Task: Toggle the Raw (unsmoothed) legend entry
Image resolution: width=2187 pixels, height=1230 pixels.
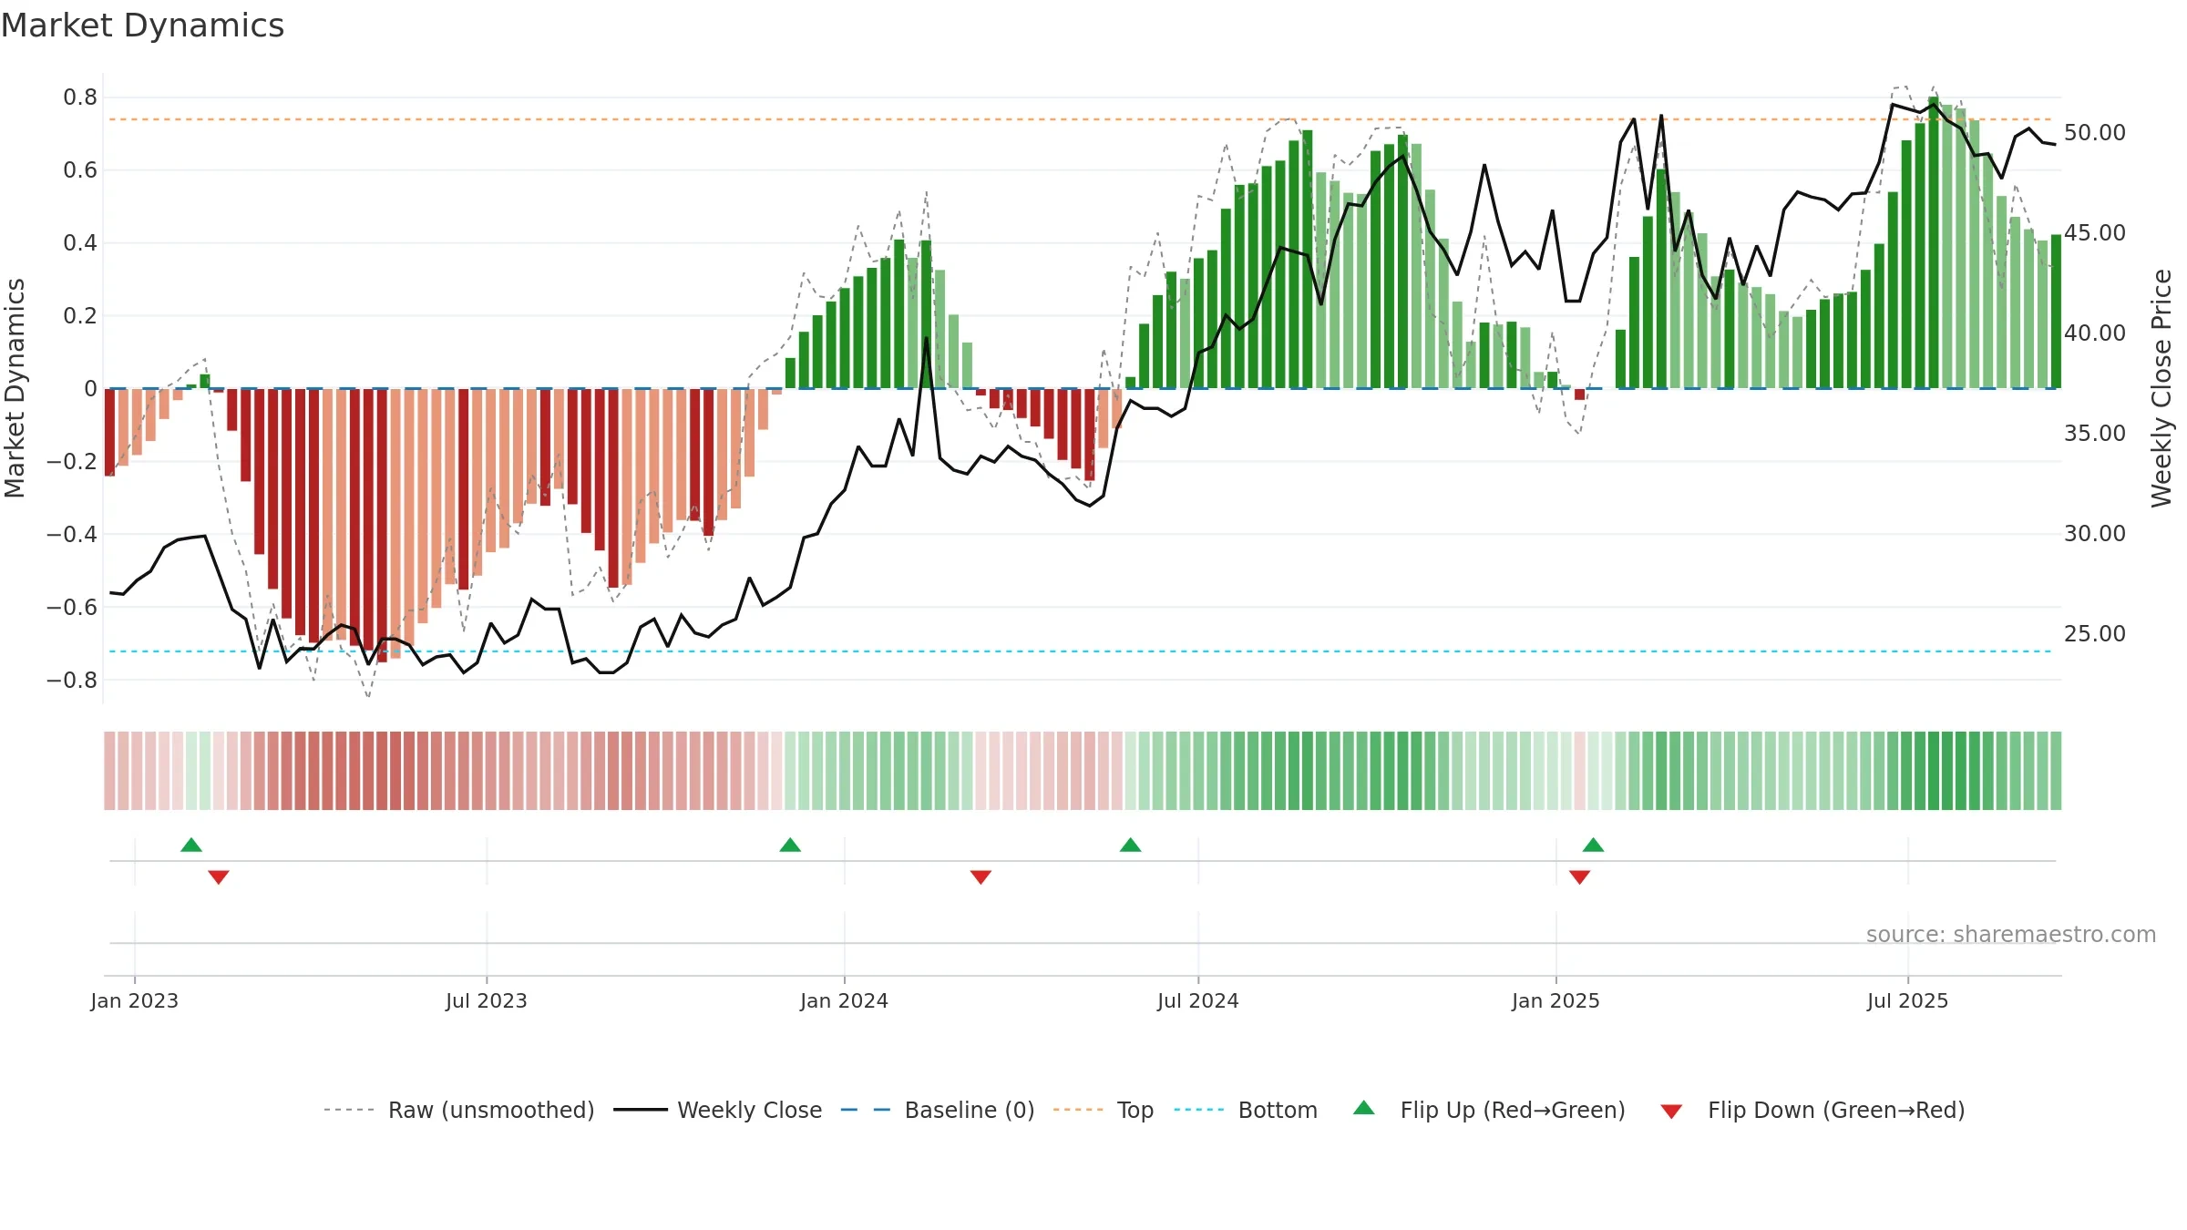Action: [x=458, y=1110]
